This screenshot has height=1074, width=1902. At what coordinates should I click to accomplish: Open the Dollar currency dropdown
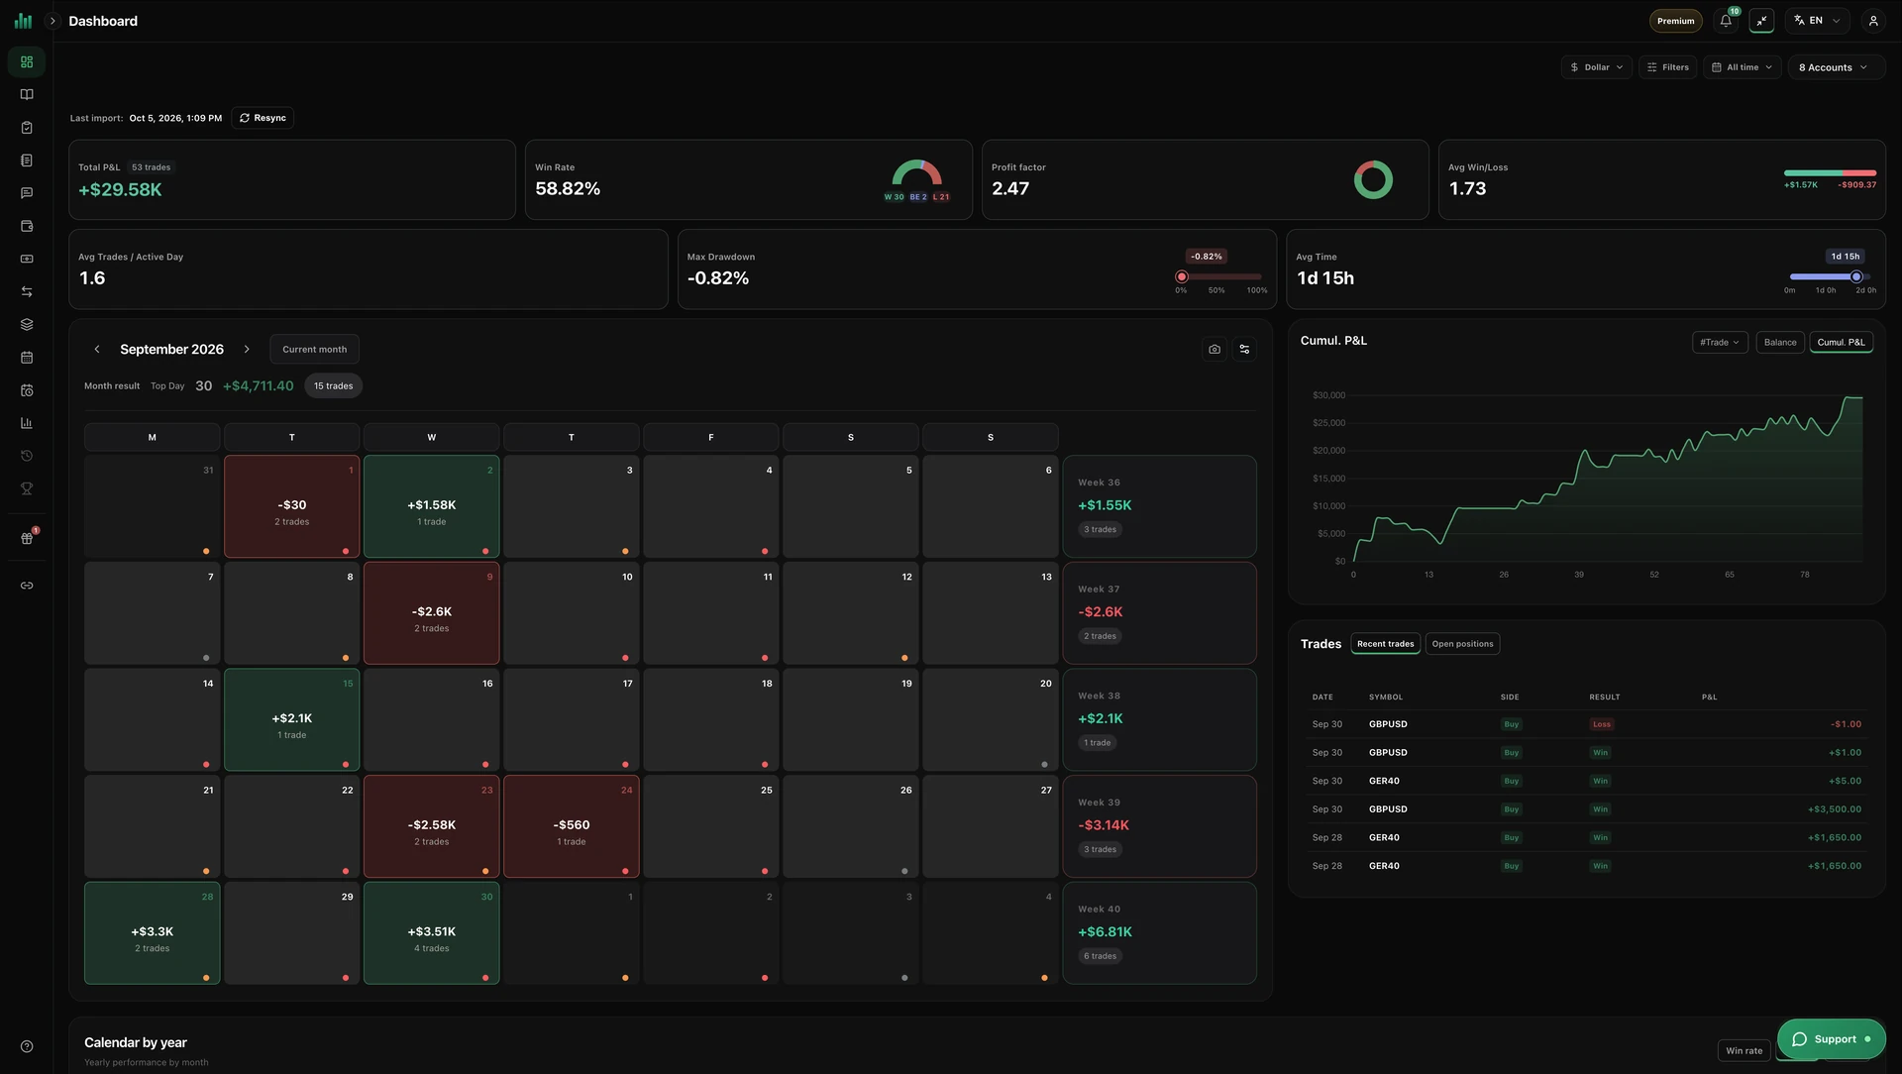(x=1596, y=67)
